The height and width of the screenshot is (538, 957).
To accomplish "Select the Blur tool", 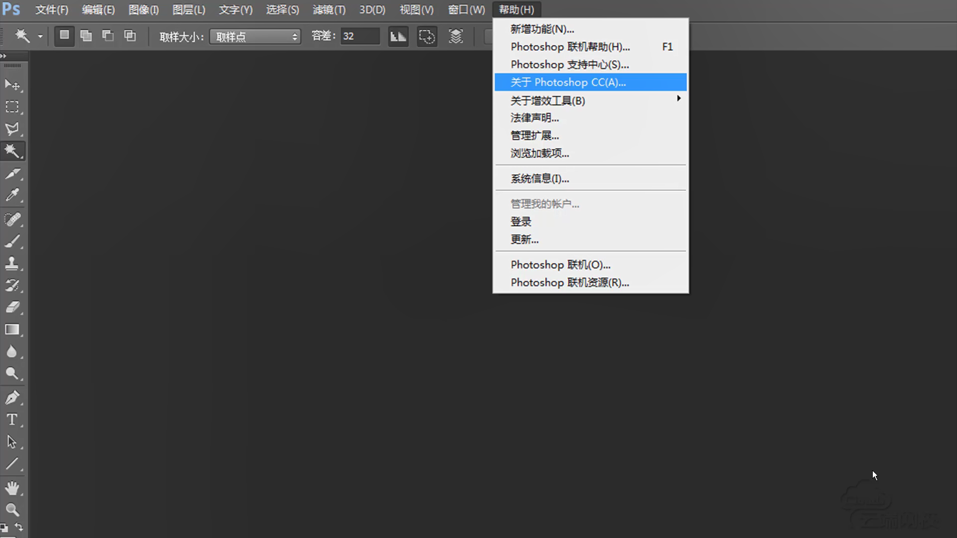I will (x=12, y=352).
